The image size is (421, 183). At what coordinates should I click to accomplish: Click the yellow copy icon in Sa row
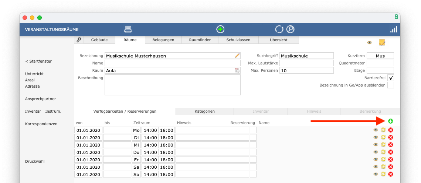click(x=383, y=167)
